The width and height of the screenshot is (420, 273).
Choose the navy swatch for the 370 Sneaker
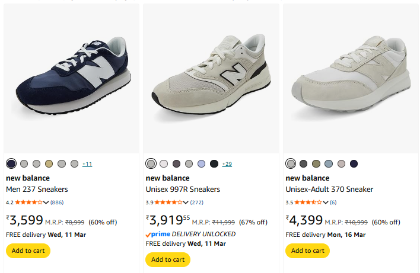point(354,163)
